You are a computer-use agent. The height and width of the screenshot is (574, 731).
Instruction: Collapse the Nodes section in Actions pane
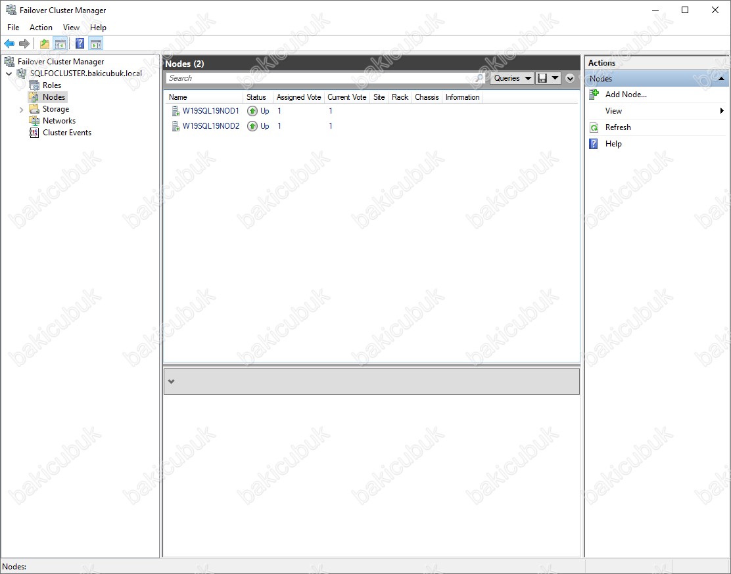tap(721, 79)
